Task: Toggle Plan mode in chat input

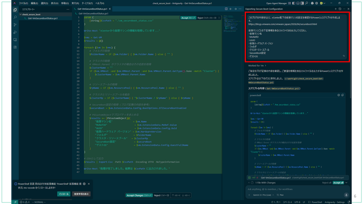Action: tap(280, 195)
